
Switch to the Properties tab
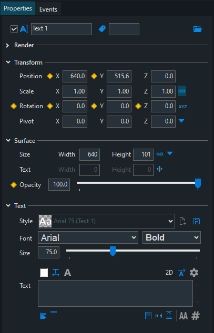point(18,8)
